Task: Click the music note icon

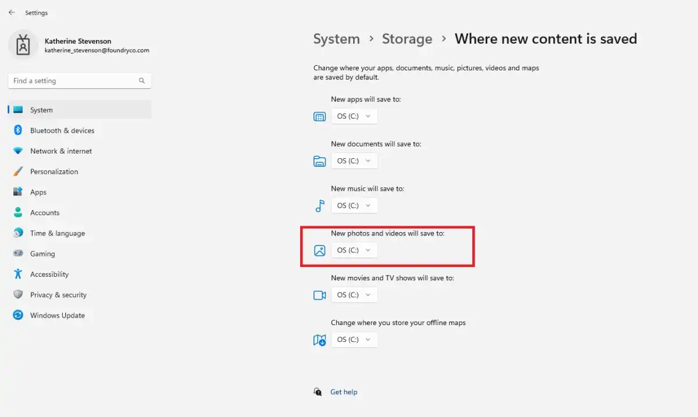Action: tap(319, 206)
